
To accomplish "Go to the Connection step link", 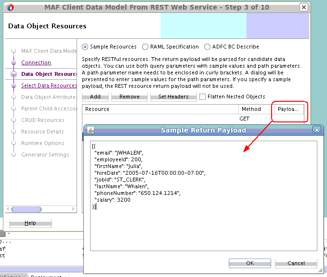I will 36,62.
